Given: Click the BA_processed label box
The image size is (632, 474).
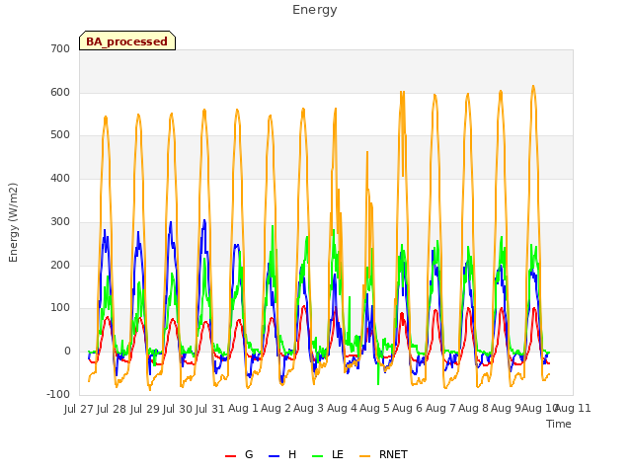Looking at the screenshot, I should click(x=127, y=40).
